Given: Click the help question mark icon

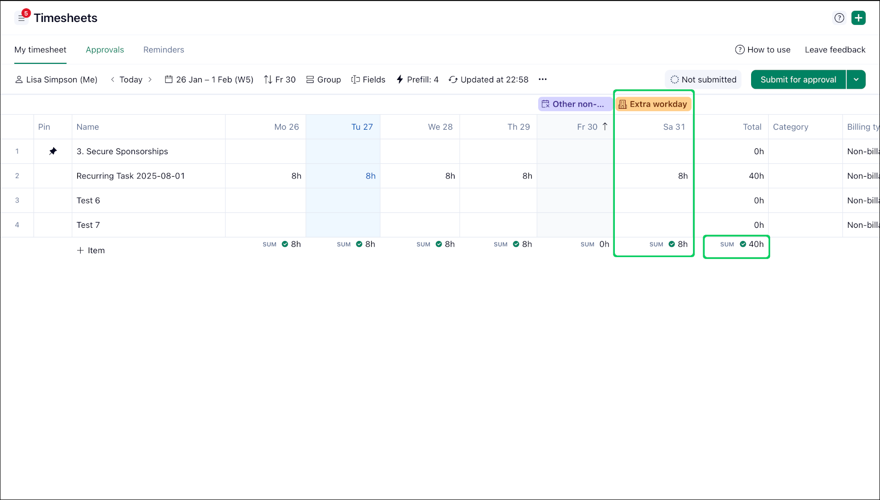Looking at the screenshot, I should (839, 18).
